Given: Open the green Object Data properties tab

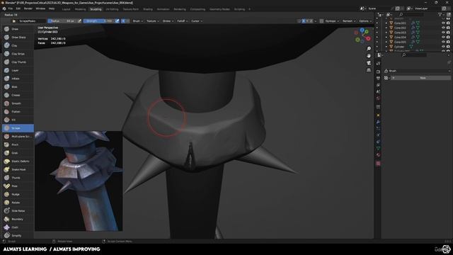Looking at the screenshot, I should (x=378, y=148).
